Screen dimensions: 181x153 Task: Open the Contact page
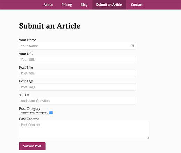pyautogui.click(x=136, y=5)
